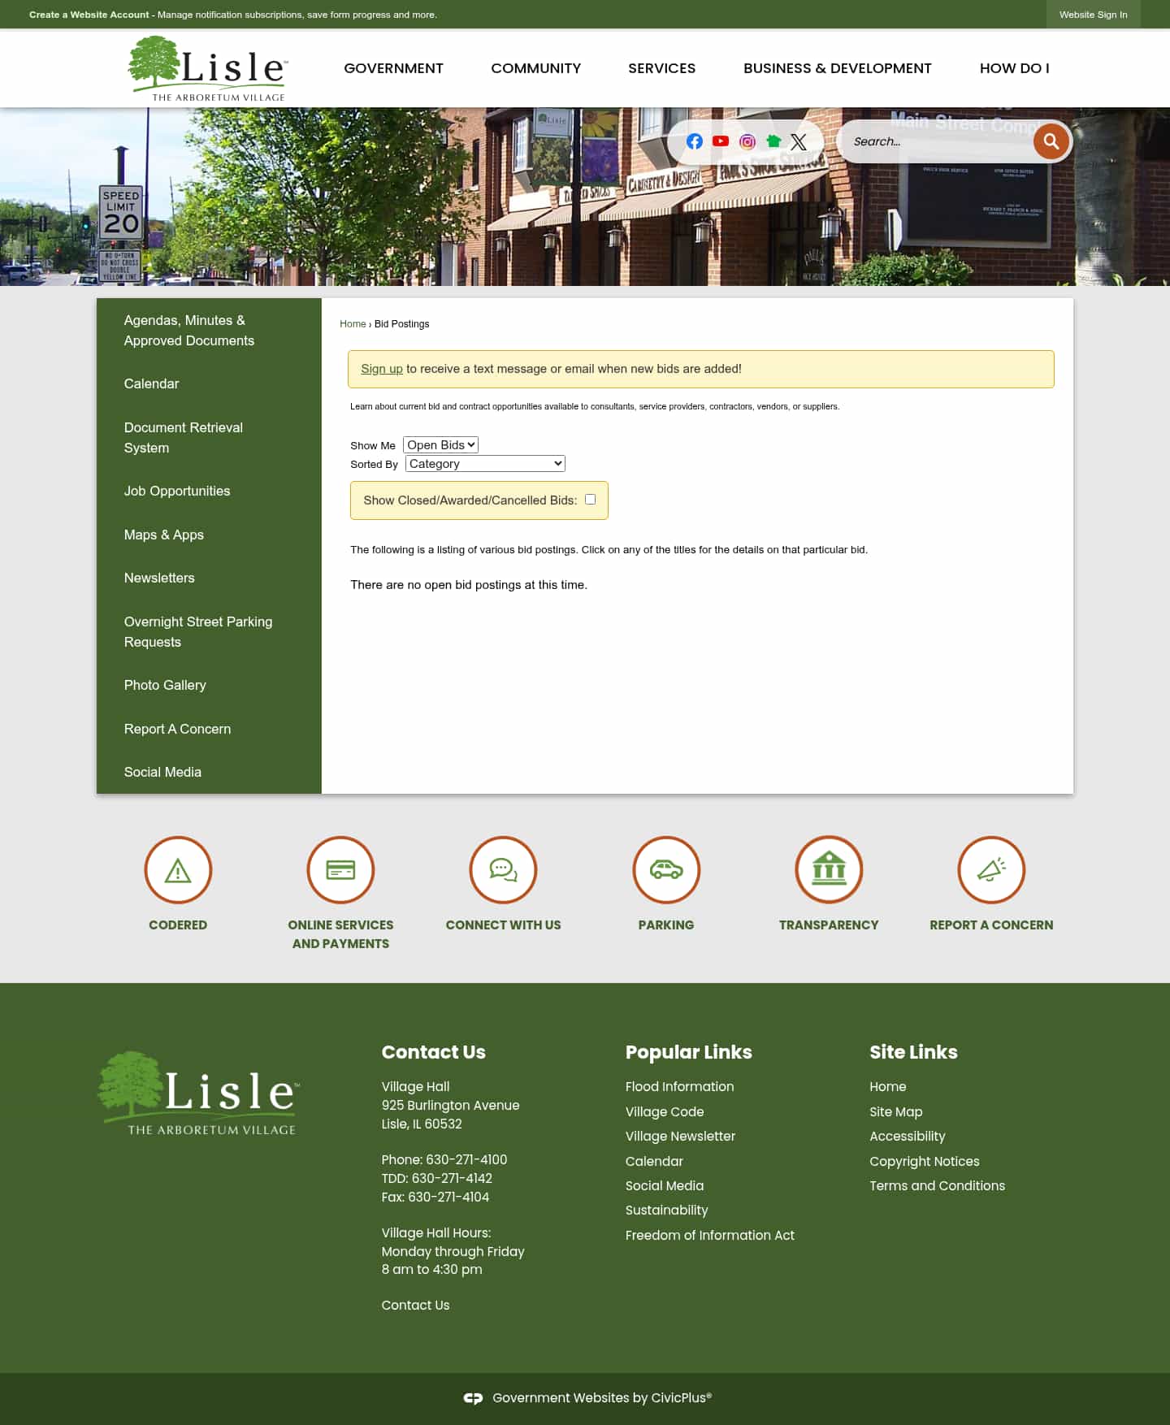This screenshot has height=1425, width=1170.
Task: Open the How Do I menu
Action: 1014,68
